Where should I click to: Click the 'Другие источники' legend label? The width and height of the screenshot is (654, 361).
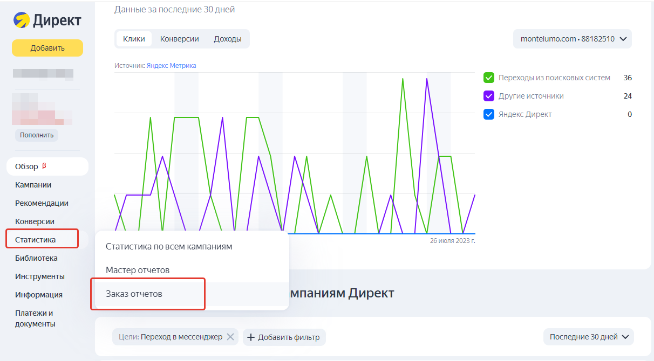pyautogui.click(x=531, y=96)
